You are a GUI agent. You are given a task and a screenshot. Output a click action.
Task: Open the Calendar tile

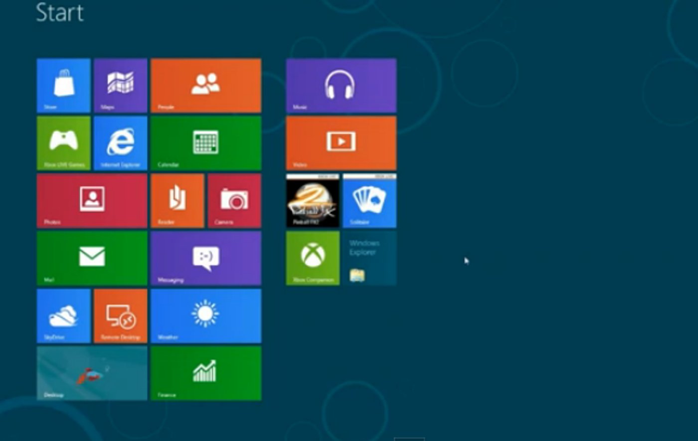[206, 143]
